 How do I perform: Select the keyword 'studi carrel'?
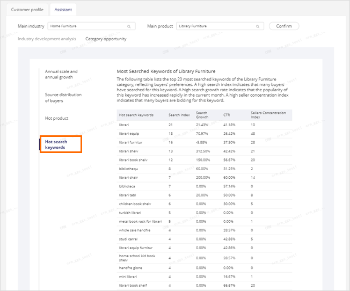[128, 239]
